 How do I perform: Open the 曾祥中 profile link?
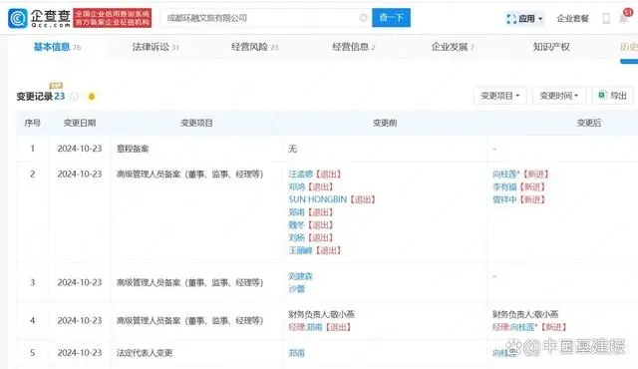tap(504, 199)
